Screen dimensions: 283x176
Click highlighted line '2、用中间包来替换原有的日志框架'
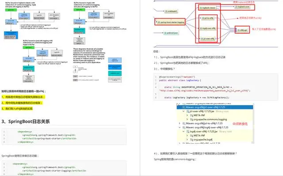click(x=22, y=103)
